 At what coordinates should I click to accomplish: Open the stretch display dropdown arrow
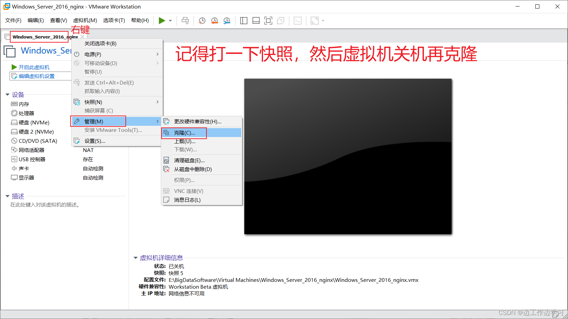point(323,21)
